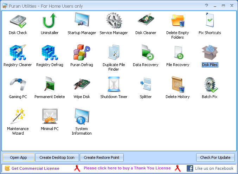
Task: Click the Like us on Facebook link
Action: pyautogui.click(x=214, y=168)
